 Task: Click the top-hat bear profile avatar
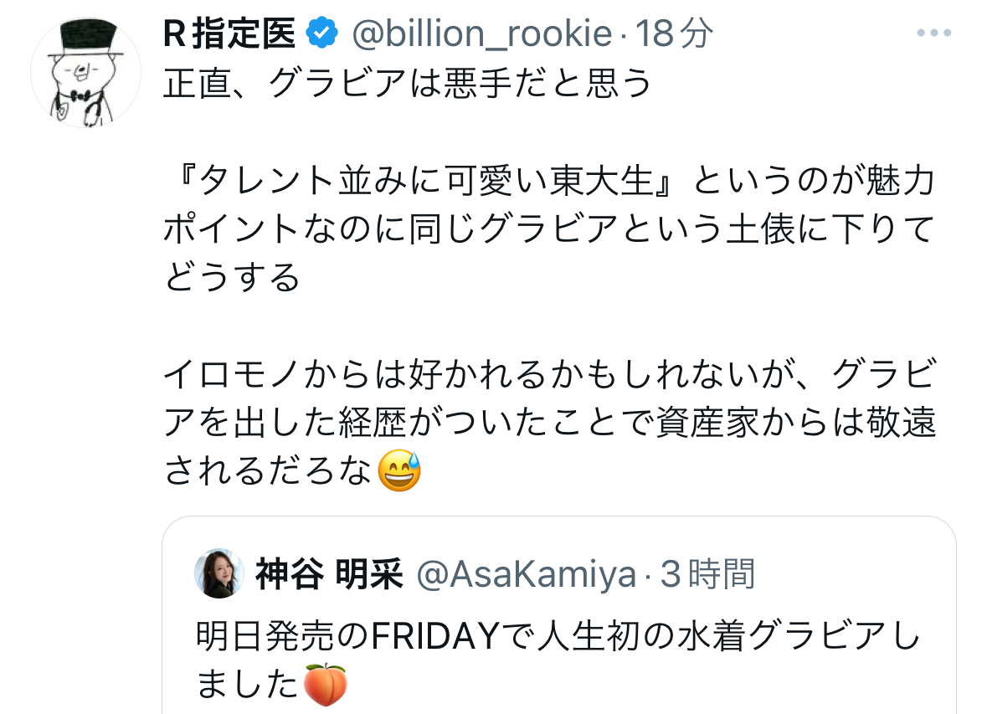coord(85,72)
